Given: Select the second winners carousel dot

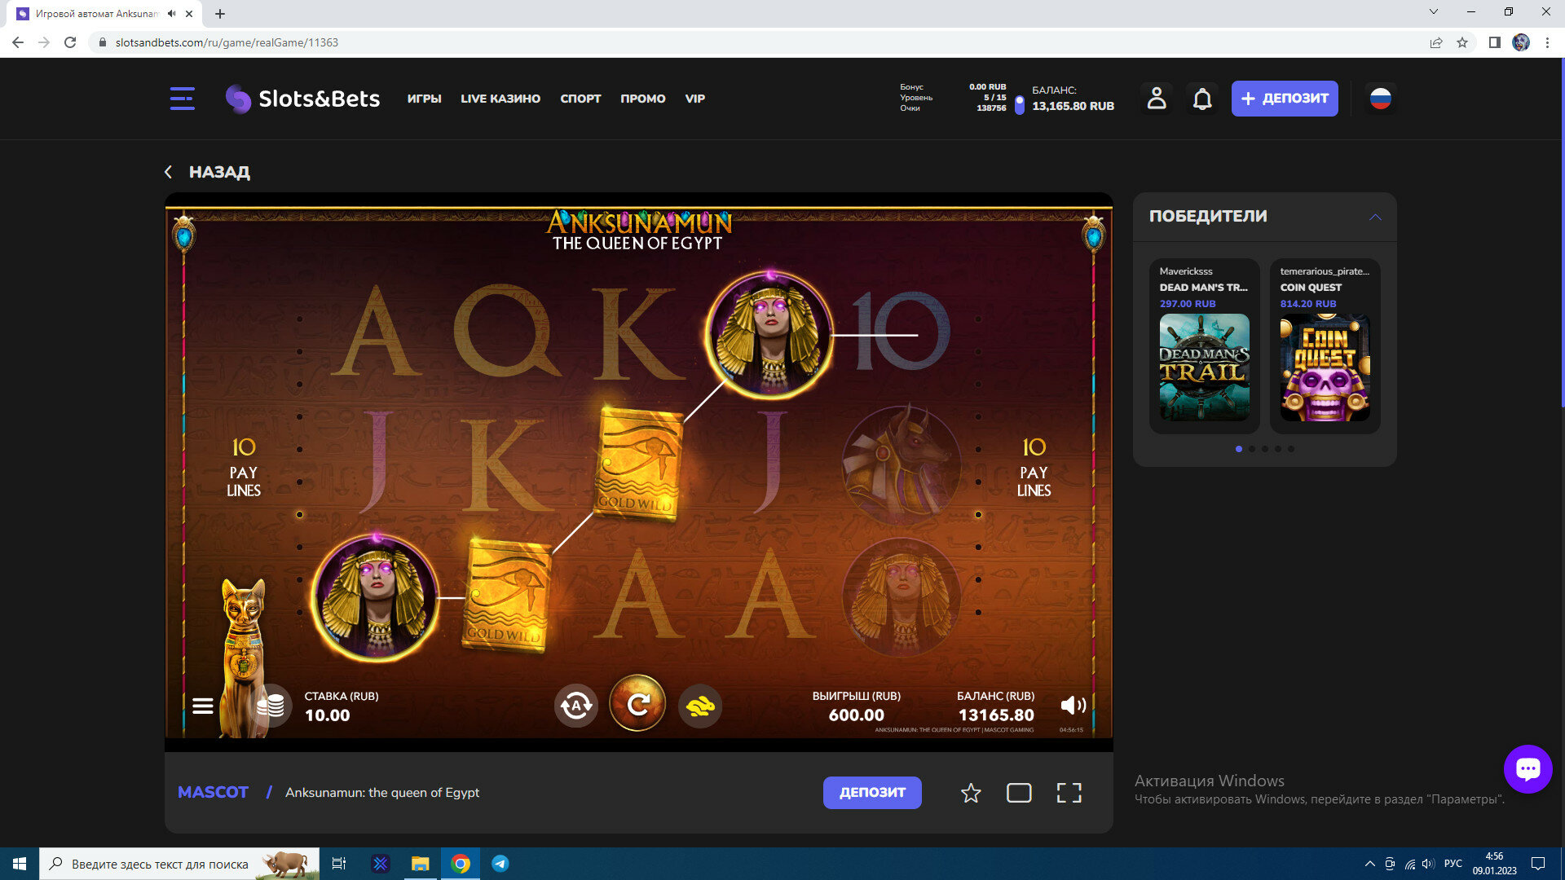Looking at the screenshot, I should [x=1252, y=449].
